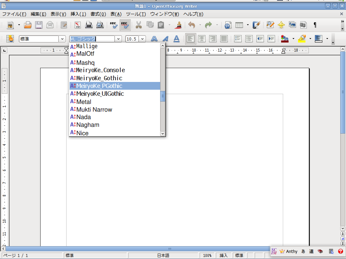Center-align the paragraph
Screen dimensions: 346x259
[201, 39]
